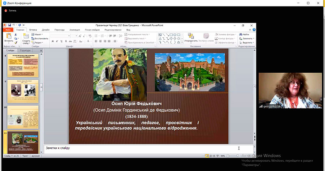325x171 pixels.
Task: Click the Undo arrow in quick access toolbar
Action: point(14,25)
